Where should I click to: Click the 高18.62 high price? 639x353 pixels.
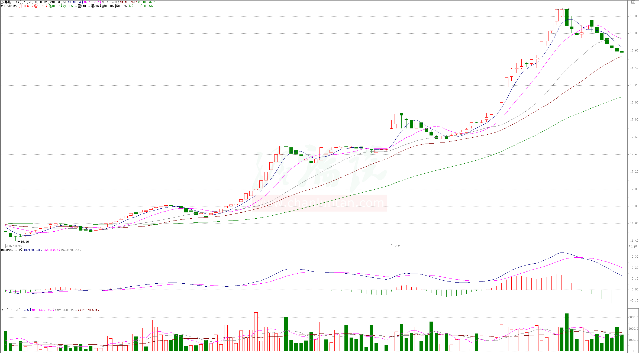pyautogui.click(x=40, y=6)
